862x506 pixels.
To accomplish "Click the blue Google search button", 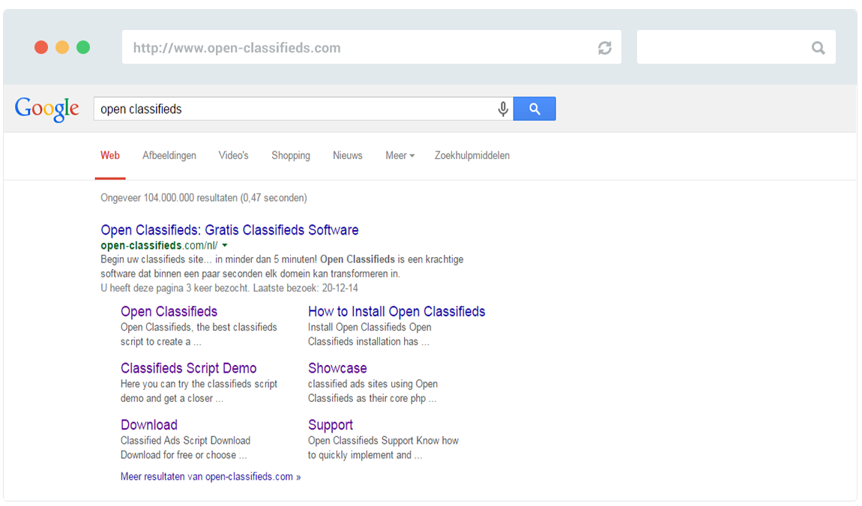I will tap(534, 109).
